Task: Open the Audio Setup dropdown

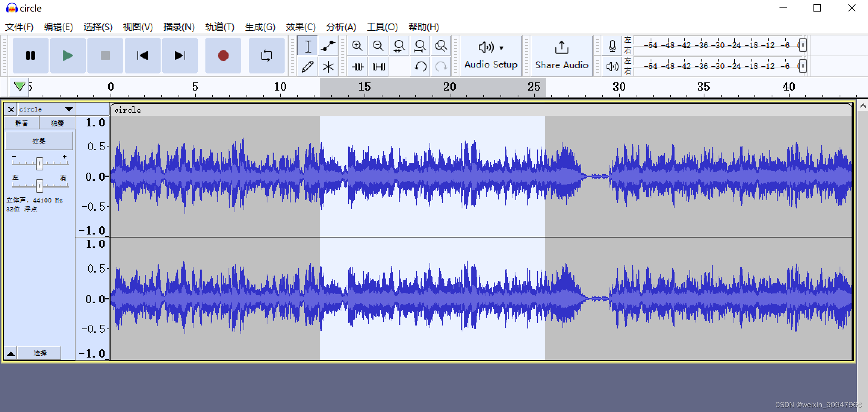Action: point(491,56)
